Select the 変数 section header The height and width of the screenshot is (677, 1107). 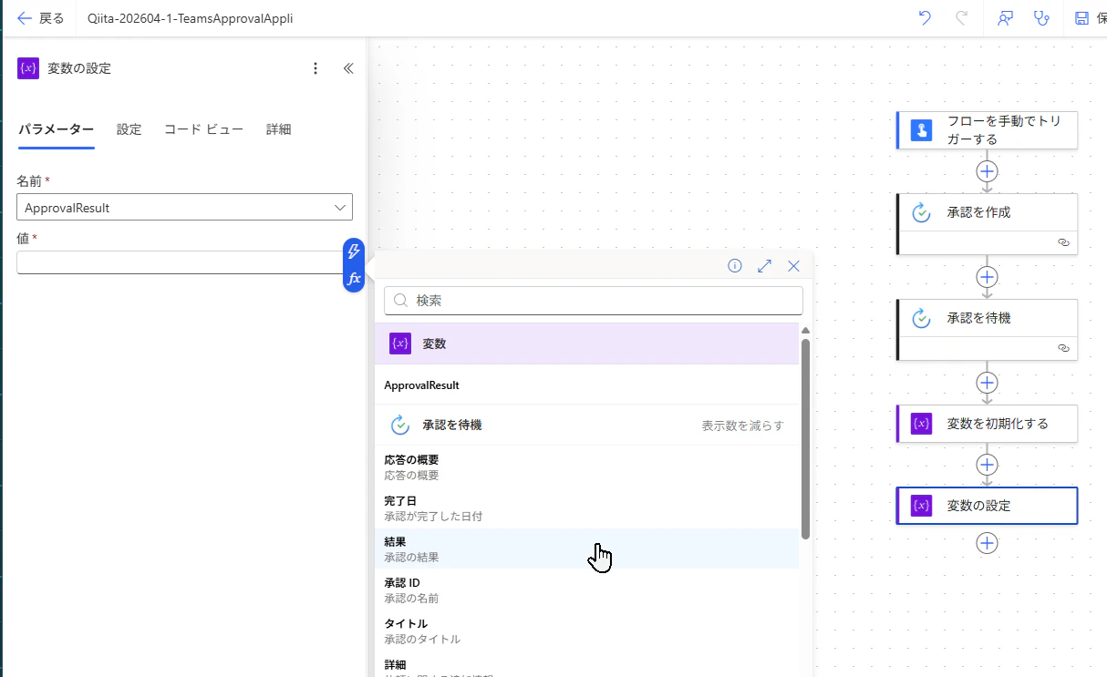point(586,344)
